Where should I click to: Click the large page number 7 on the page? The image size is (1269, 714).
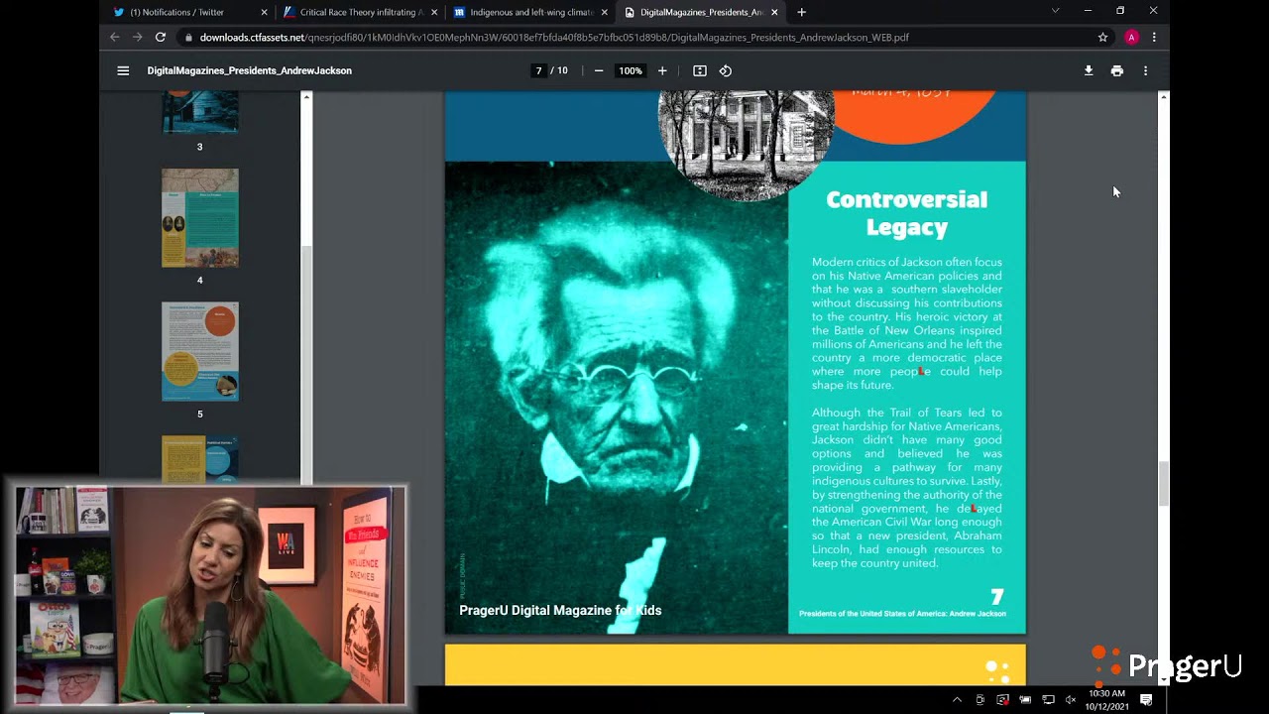(x=997, y=596)
